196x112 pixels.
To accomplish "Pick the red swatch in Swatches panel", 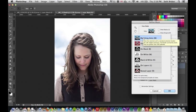I will [158, 16].
